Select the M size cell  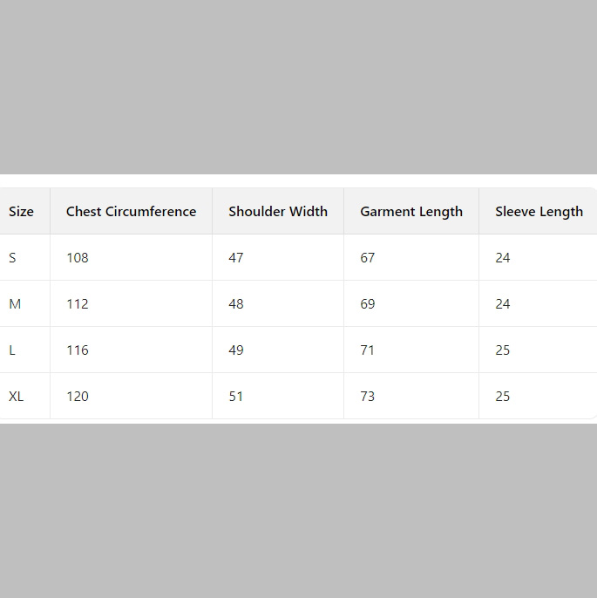pyautogui.click(x=15, y=304)
